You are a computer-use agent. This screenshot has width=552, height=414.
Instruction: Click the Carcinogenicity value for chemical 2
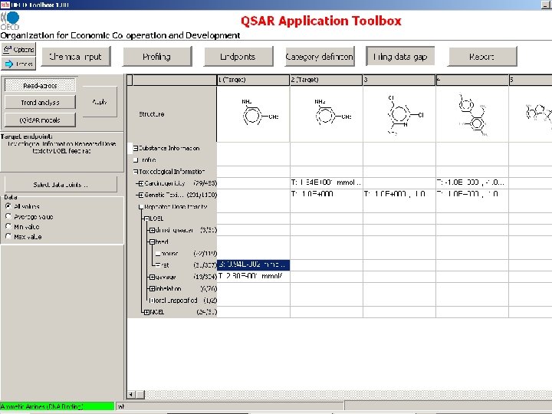pos(327,182)
